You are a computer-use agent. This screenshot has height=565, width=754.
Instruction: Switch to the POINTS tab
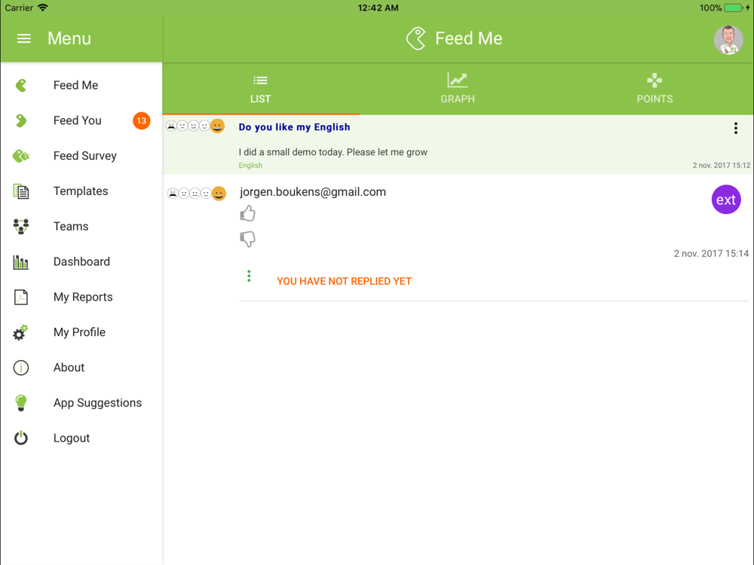click(x=654, y=89)
